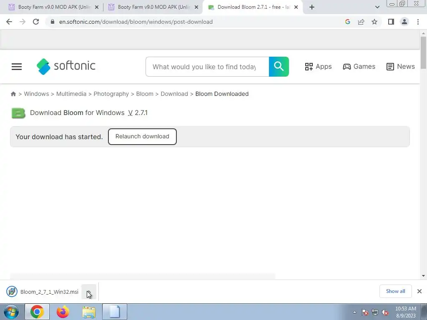Open Chrome's three-dot menu
The image size is (427, 320).
418,22
